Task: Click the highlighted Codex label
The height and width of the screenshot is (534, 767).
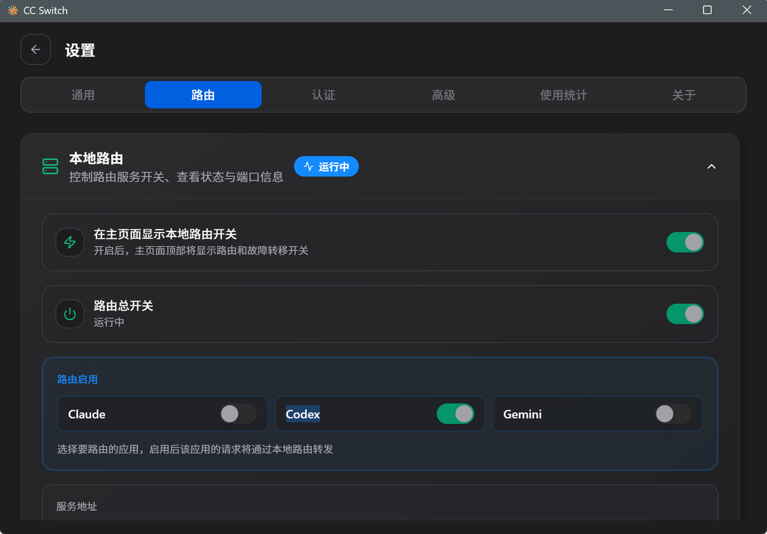Action: point(303,414)
